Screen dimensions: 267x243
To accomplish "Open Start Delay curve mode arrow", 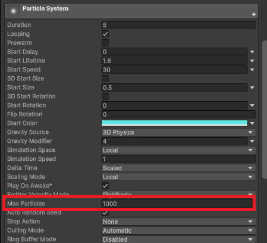I will (252, 52).
